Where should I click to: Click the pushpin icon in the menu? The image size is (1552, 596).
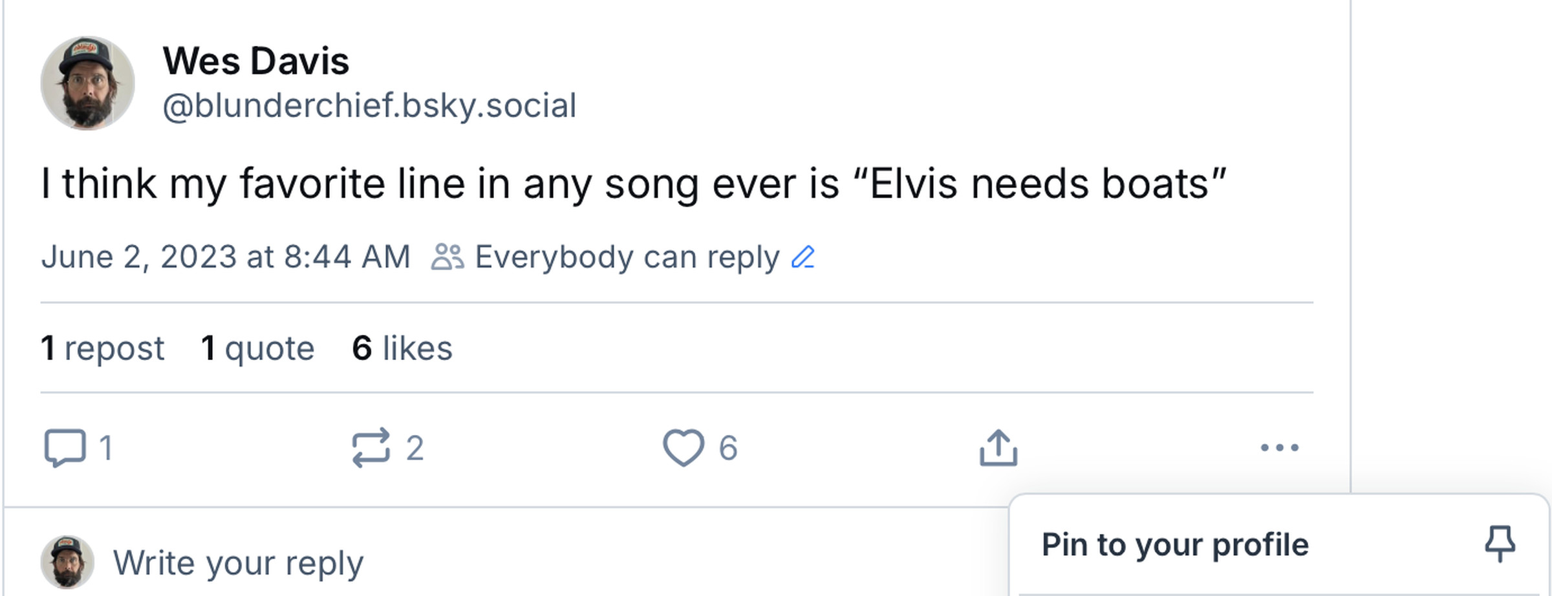1500,544
